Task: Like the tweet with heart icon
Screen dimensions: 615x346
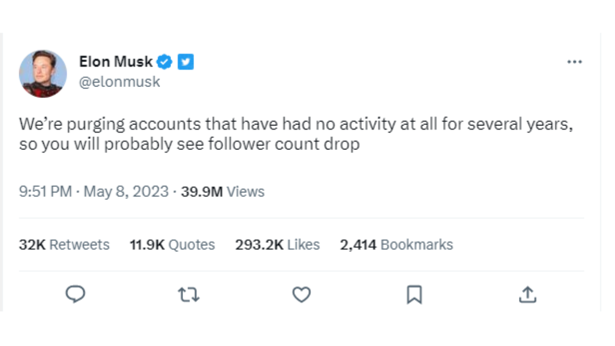Action: click(x=302, y=294)
